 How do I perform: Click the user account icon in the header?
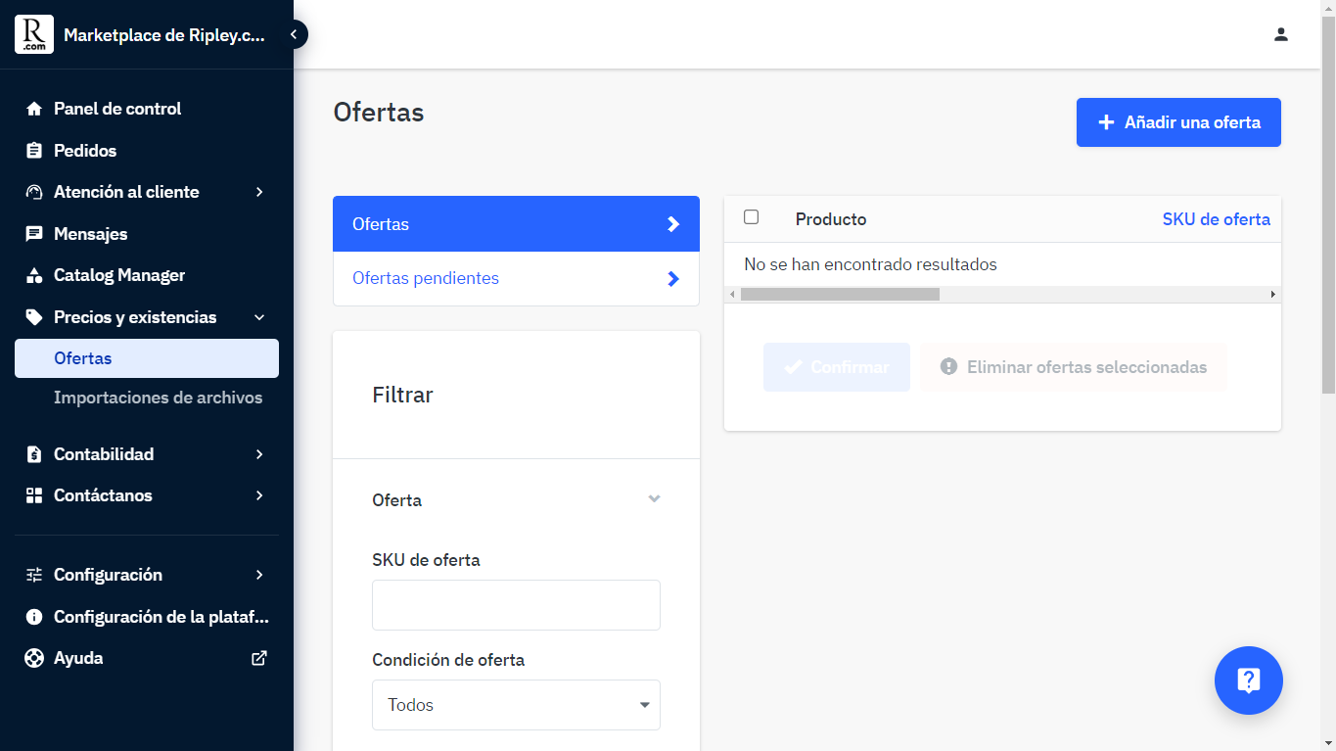[x=1281, y=33]
